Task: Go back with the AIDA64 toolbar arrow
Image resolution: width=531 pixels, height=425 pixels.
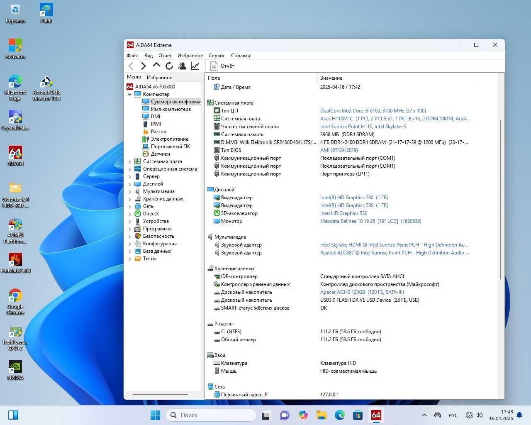Action: pyautogui.click(x=131, y=66)
